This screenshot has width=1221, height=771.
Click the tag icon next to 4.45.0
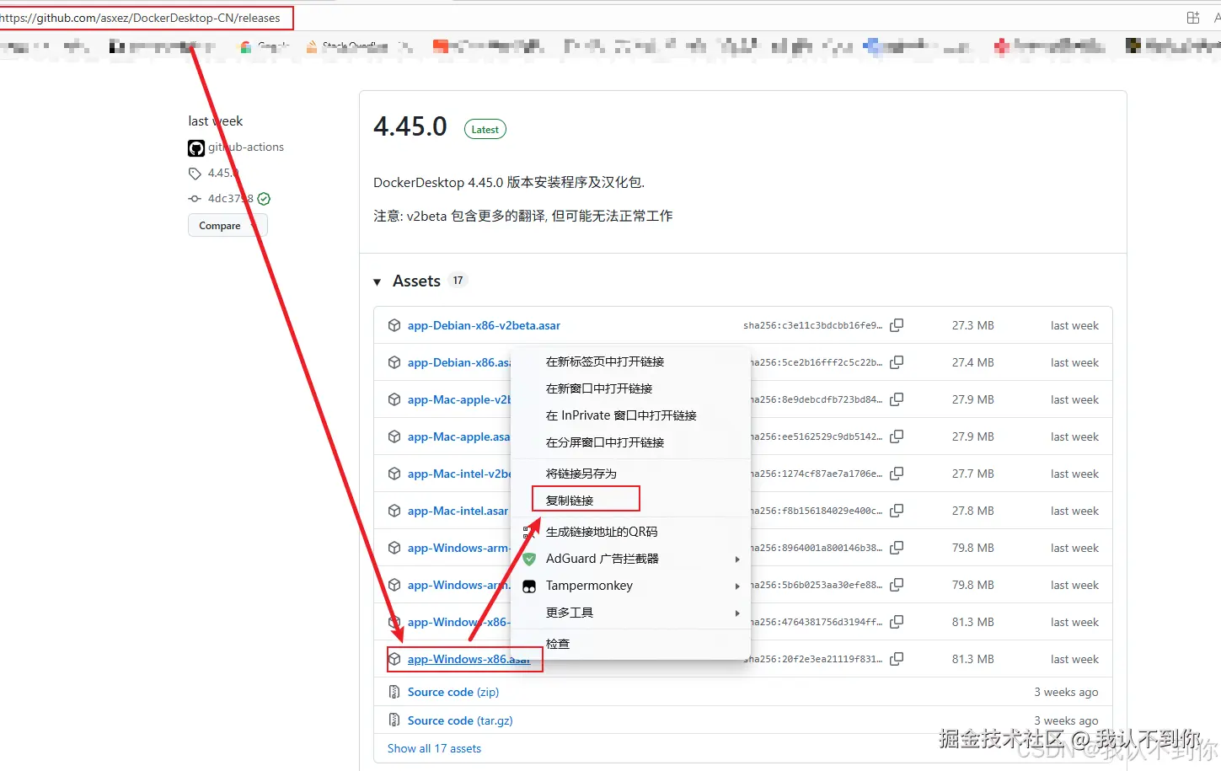[195, 174]
